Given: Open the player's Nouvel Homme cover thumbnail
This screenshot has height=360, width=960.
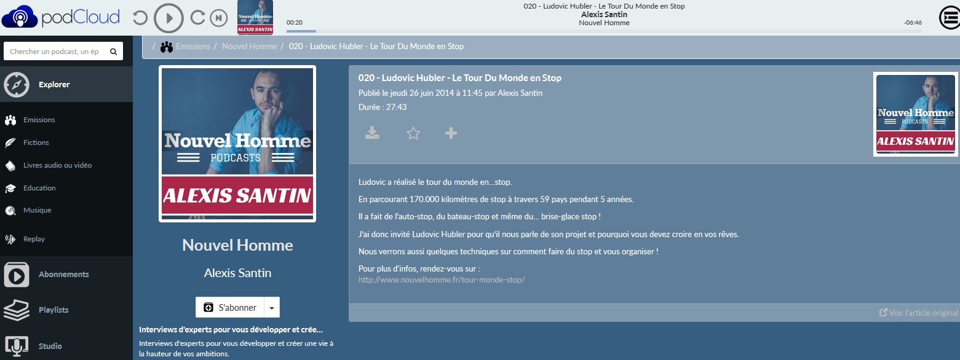Looking at the screenshot, I should tap(255, 18).
